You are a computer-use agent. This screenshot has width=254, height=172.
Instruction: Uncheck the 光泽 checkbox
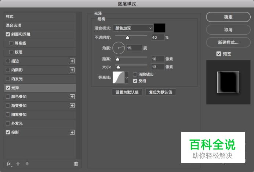pos(8,88)
